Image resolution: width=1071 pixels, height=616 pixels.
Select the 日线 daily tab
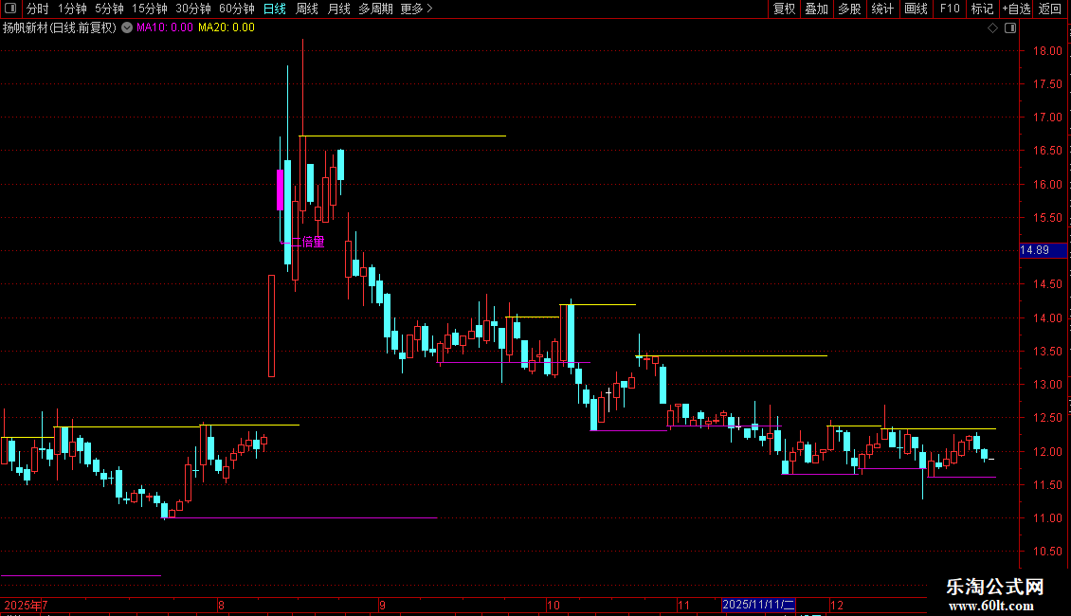pos(275,9)
